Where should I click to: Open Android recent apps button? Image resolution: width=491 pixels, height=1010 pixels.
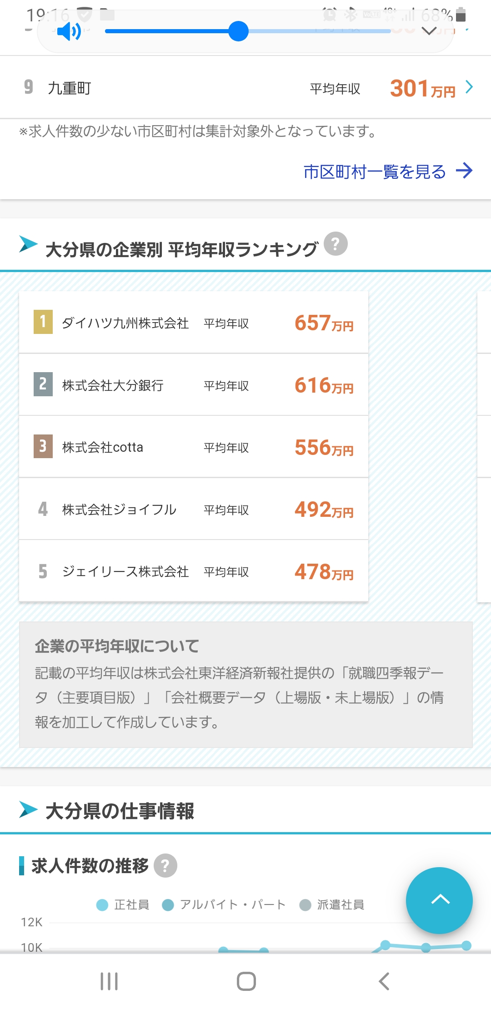pyautogui.click(x=109, y=981)
